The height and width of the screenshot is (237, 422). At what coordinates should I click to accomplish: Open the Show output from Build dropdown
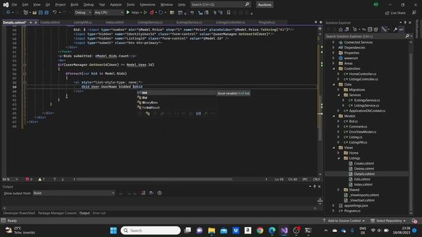click(74, 193)
